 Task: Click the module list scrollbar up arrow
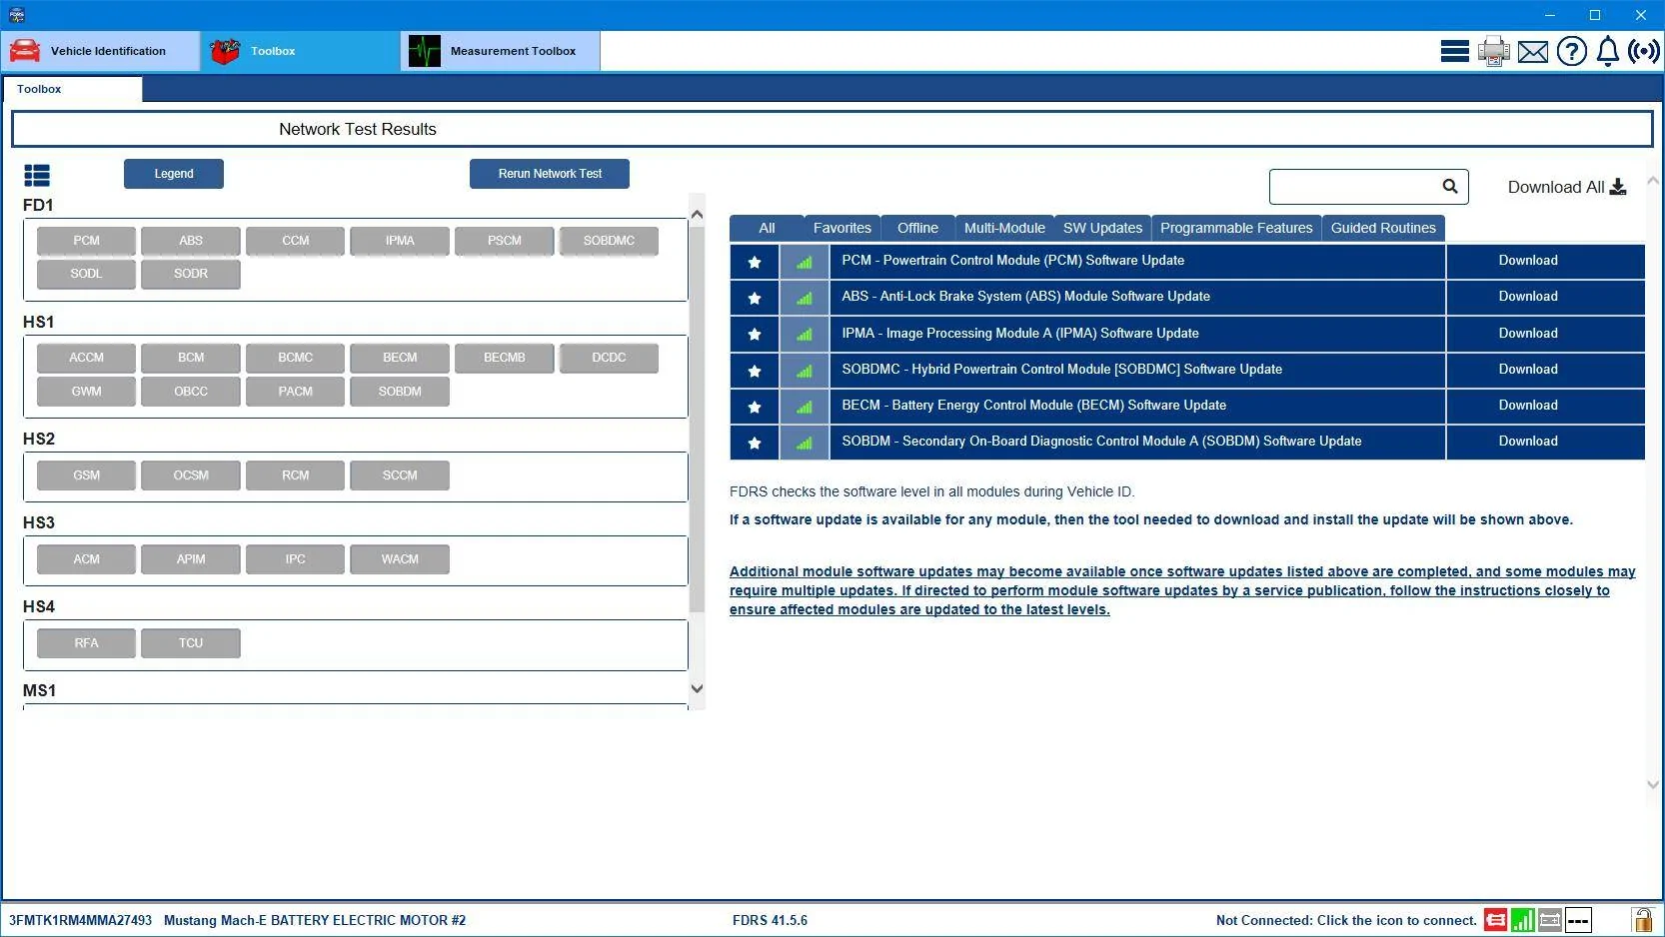point(697,215)
